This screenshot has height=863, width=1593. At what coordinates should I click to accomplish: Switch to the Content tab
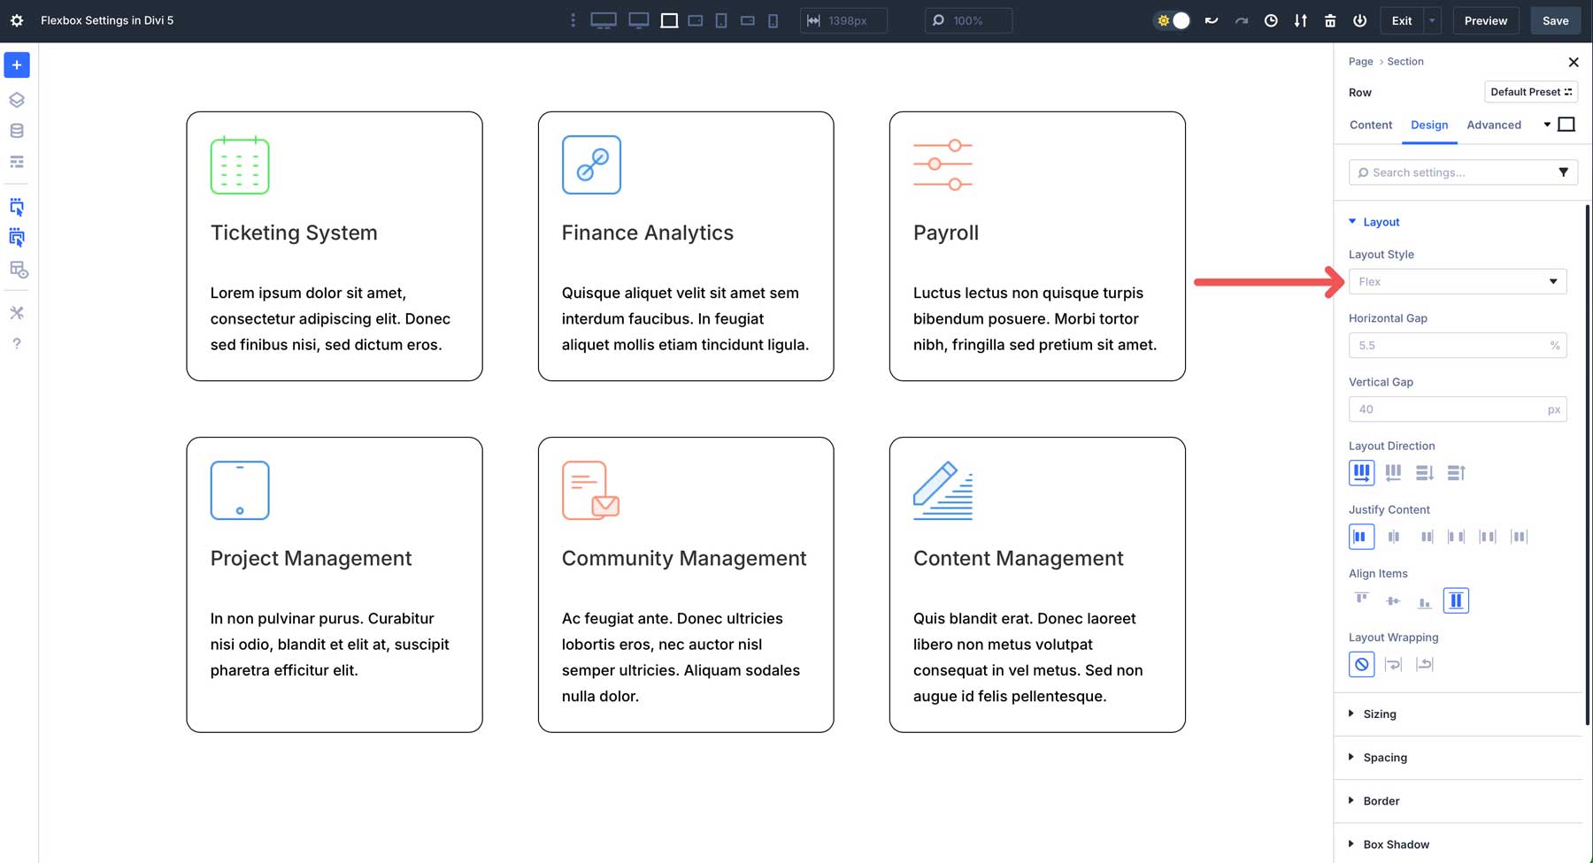pyautogui.click(x=1370, y=125)
